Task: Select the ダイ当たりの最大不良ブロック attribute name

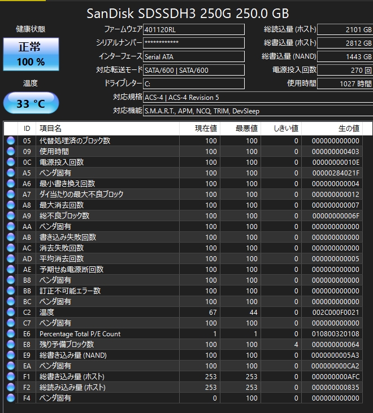Action: coord(81,194)
